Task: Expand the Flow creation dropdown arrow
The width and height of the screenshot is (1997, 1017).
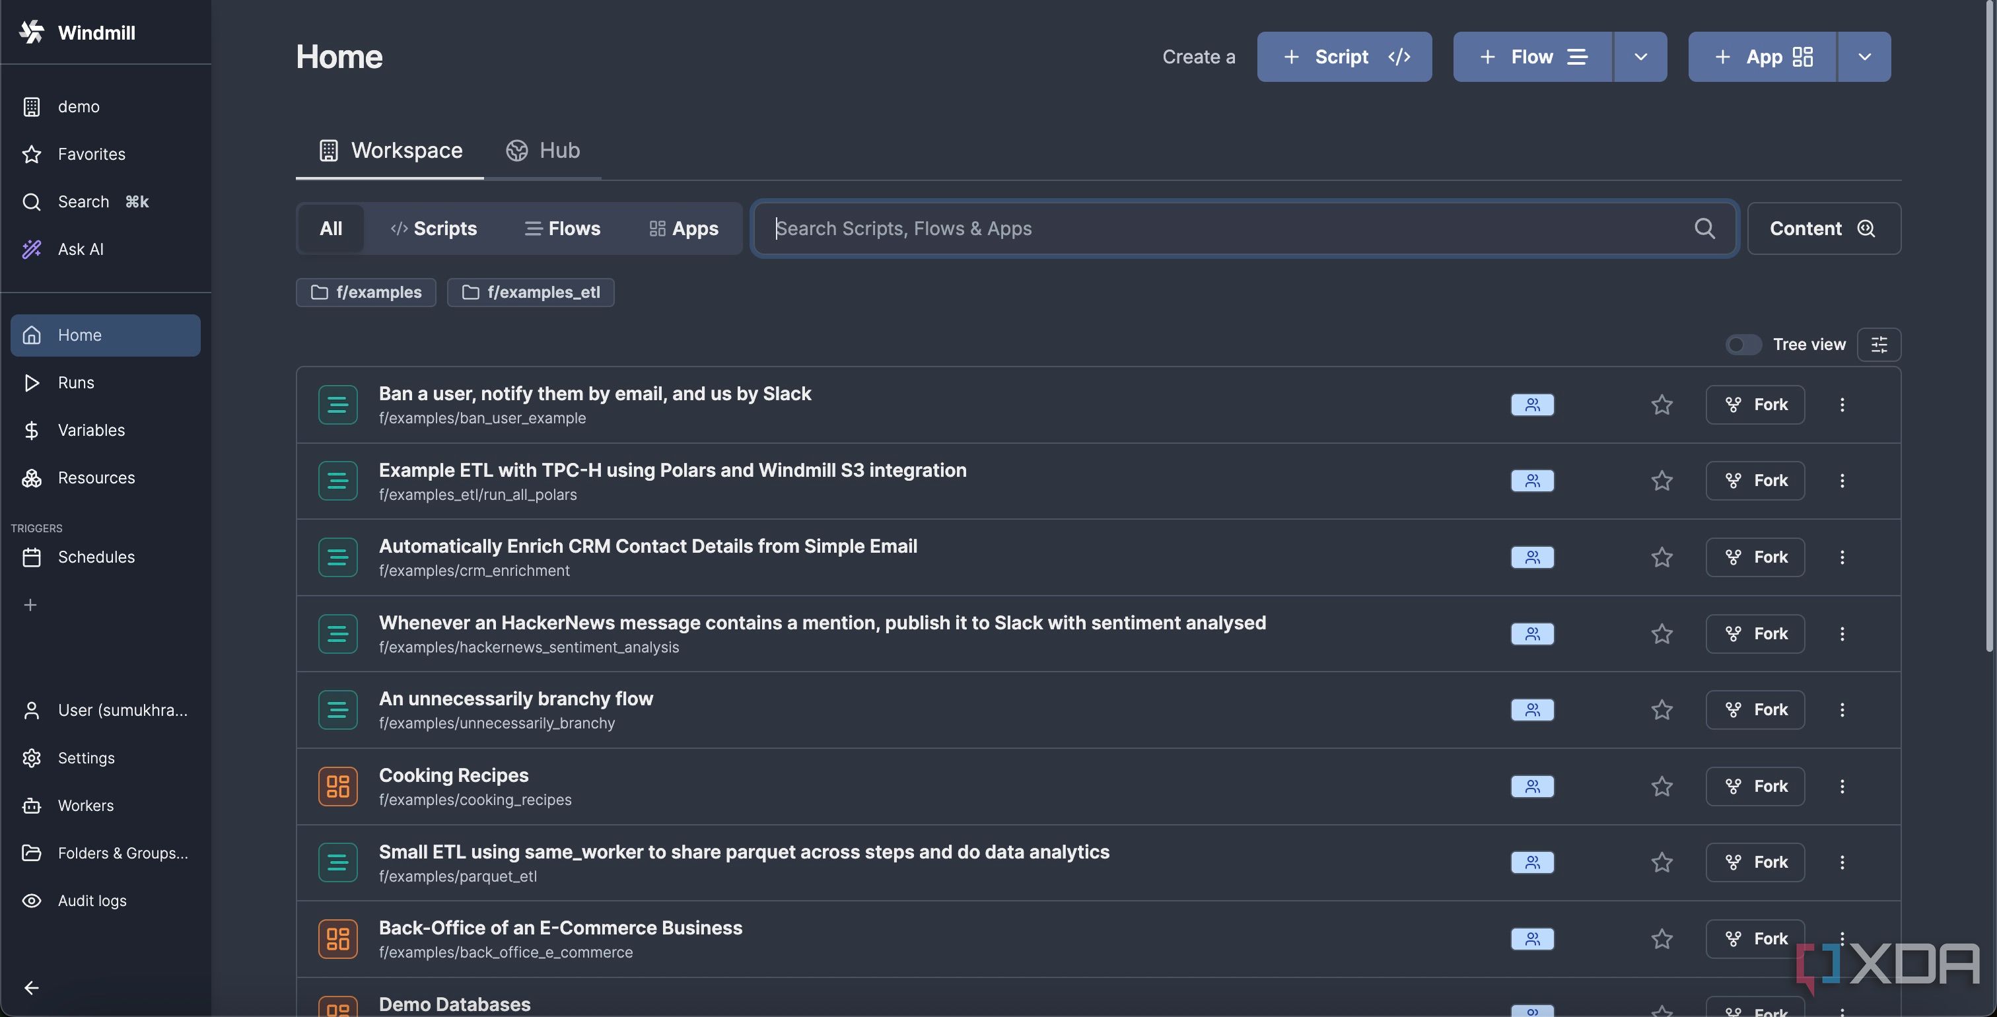Action: tap(1640, 57)
